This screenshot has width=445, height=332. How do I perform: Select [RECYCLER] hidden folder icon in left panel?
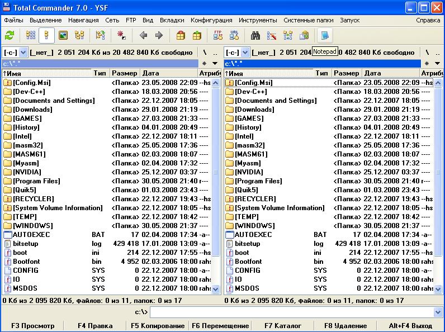tap(7, 199)
